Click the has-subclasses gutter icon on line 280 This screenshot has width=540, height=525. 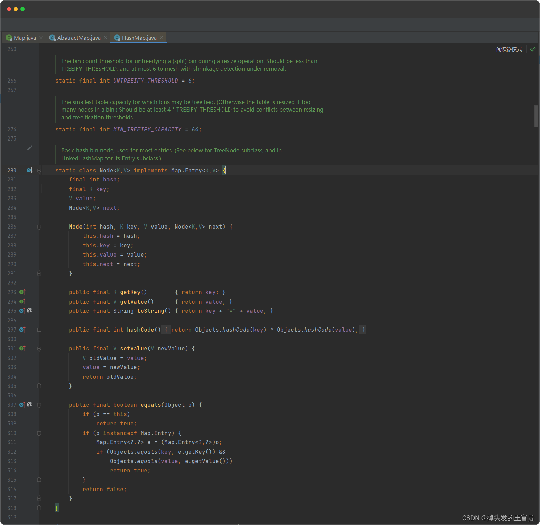30,170
